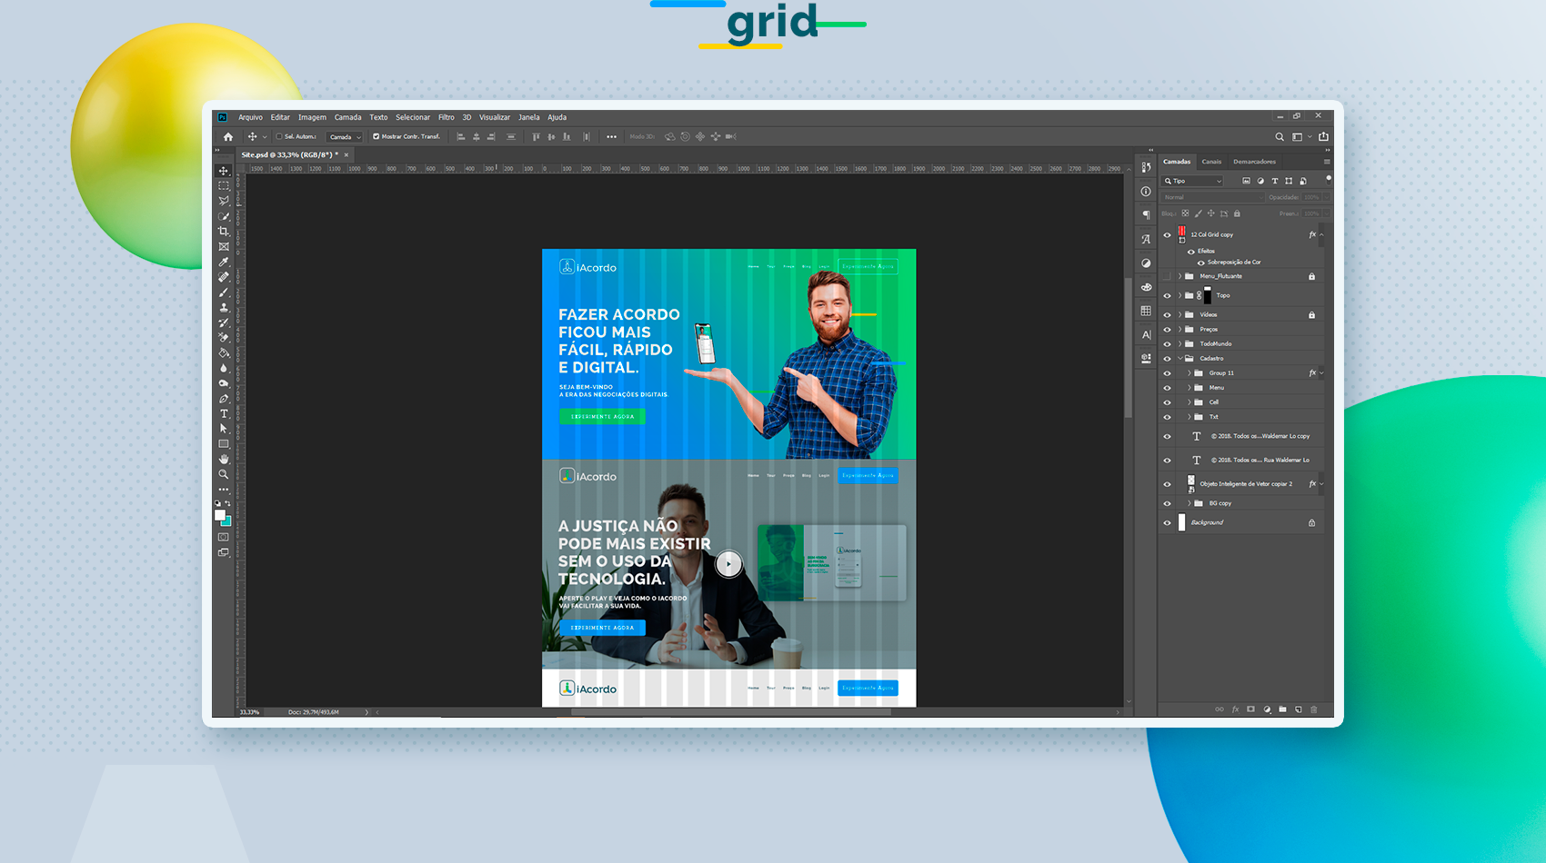The image size is (1546, 863).
Task: Select the Eraser tool
Action: coord(224,338)
